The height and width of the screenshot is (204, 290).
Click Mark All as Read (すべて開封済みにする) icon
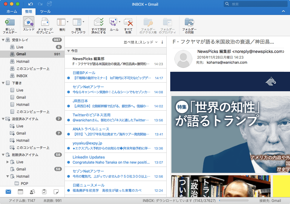coord(99,22)
